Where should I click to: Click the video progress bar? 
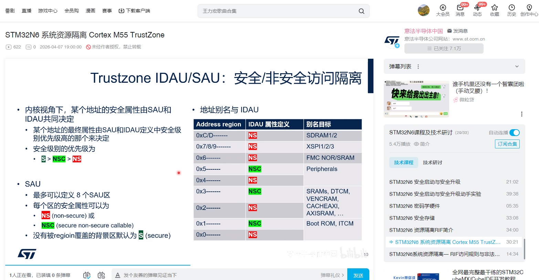point(98,265)
